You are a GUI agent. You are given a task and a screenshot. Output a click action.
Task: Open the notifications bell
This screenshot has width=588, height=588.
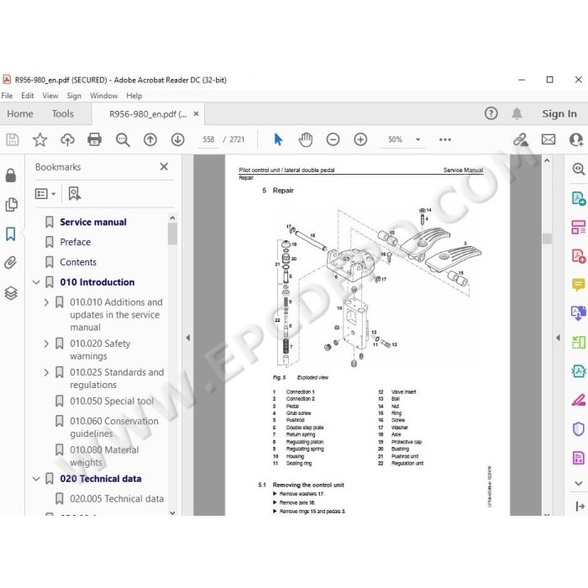tap(517, 113)
